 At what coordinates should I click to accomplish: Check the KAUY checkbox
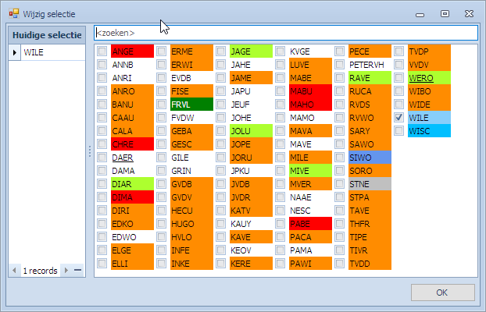click(x=220, y=224)
